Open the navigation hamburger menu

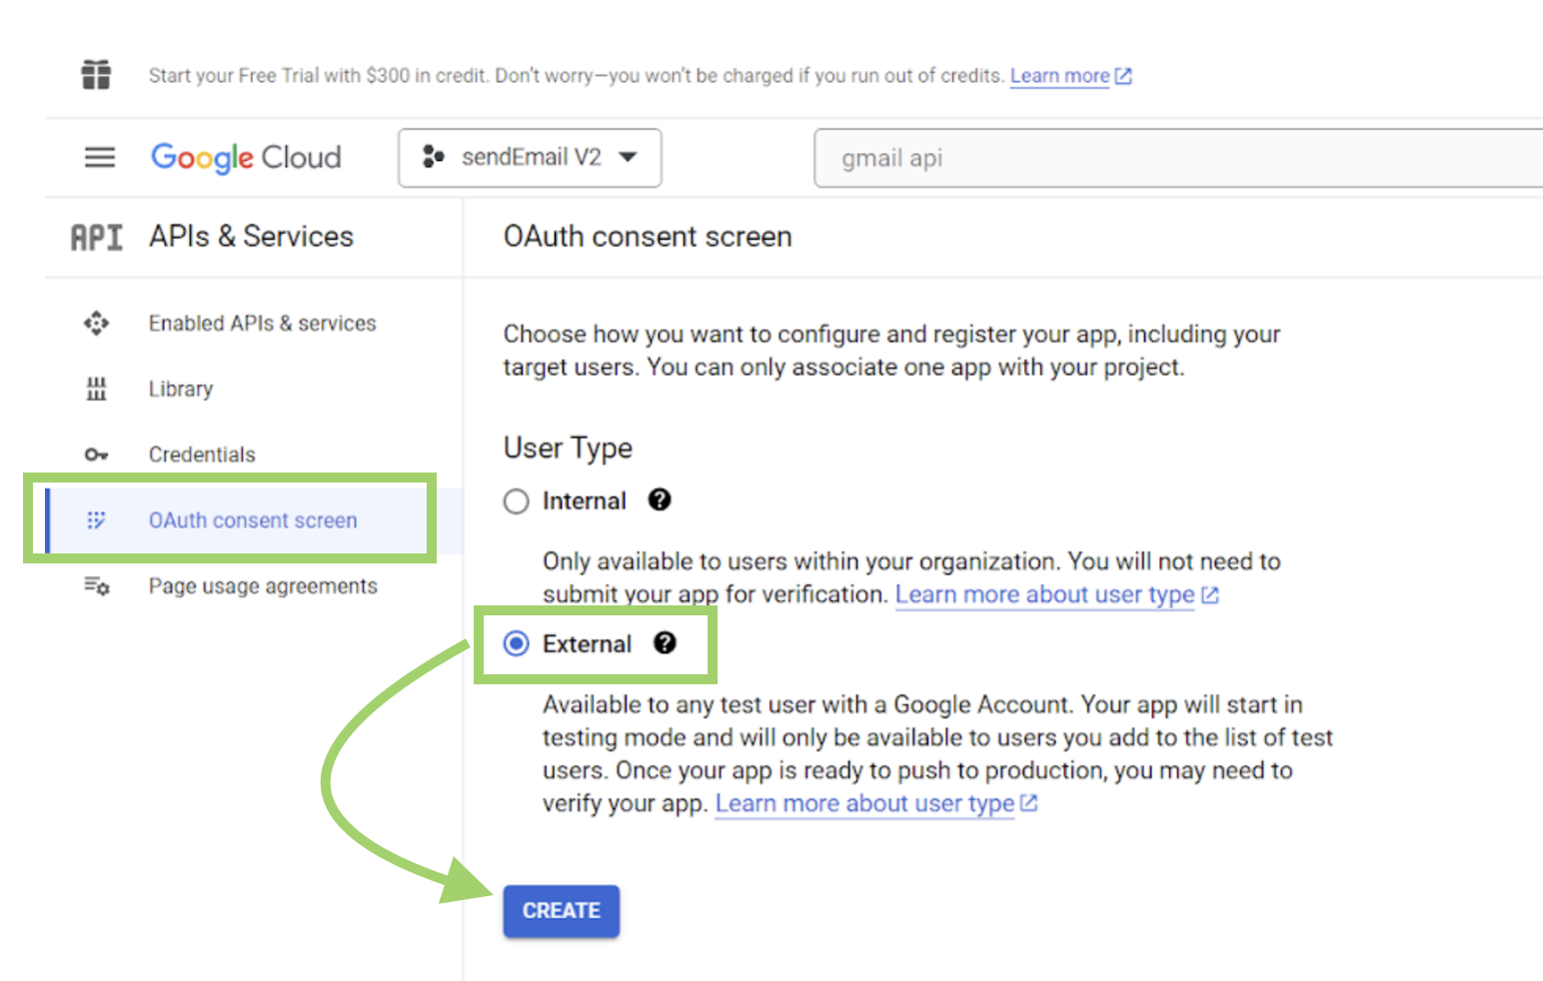99,157
